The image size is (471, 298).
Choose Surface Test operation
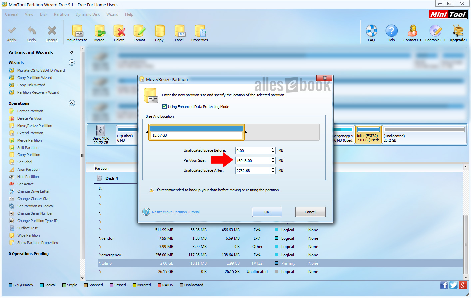(x=27, y=228)
